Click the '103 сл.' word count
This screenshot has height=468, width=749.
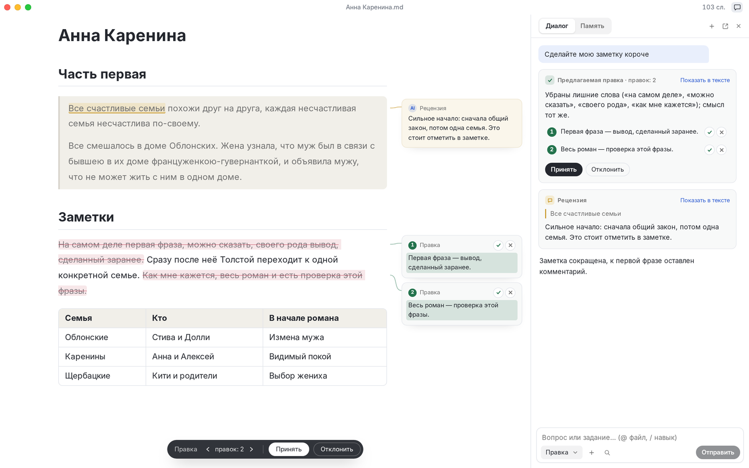714,7
